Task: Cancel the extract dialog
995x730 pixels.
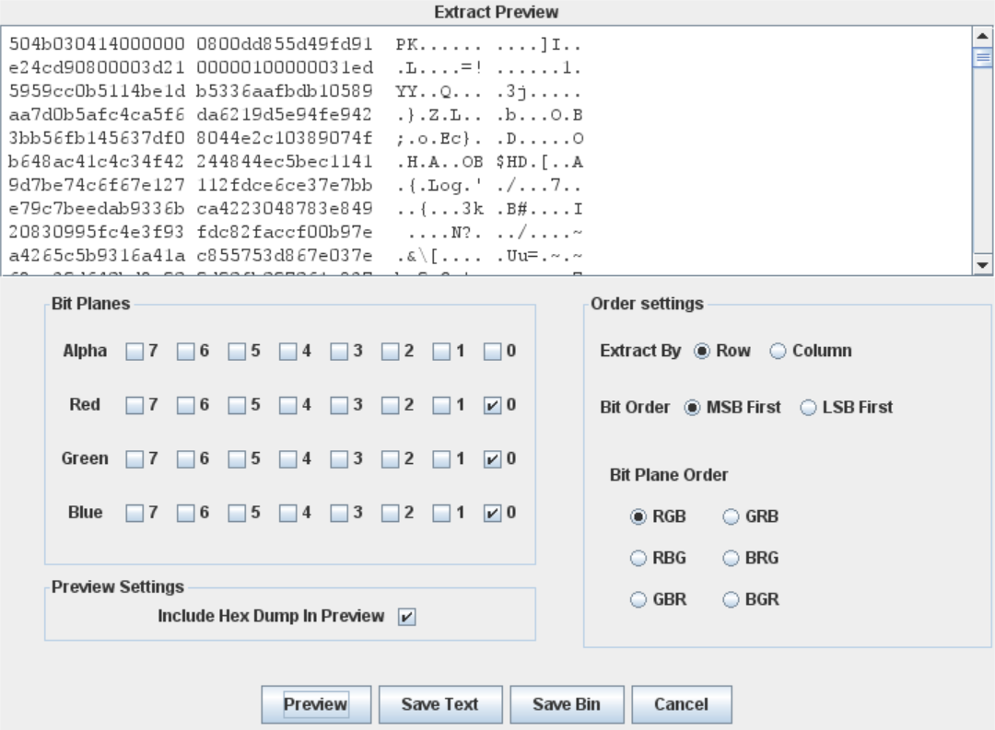Action: 682,704
